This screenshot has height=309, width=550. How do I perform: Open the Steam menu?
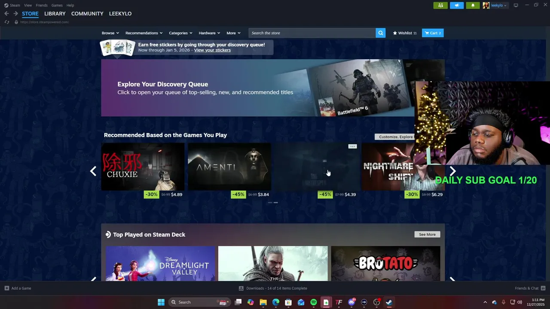(12, 5)
